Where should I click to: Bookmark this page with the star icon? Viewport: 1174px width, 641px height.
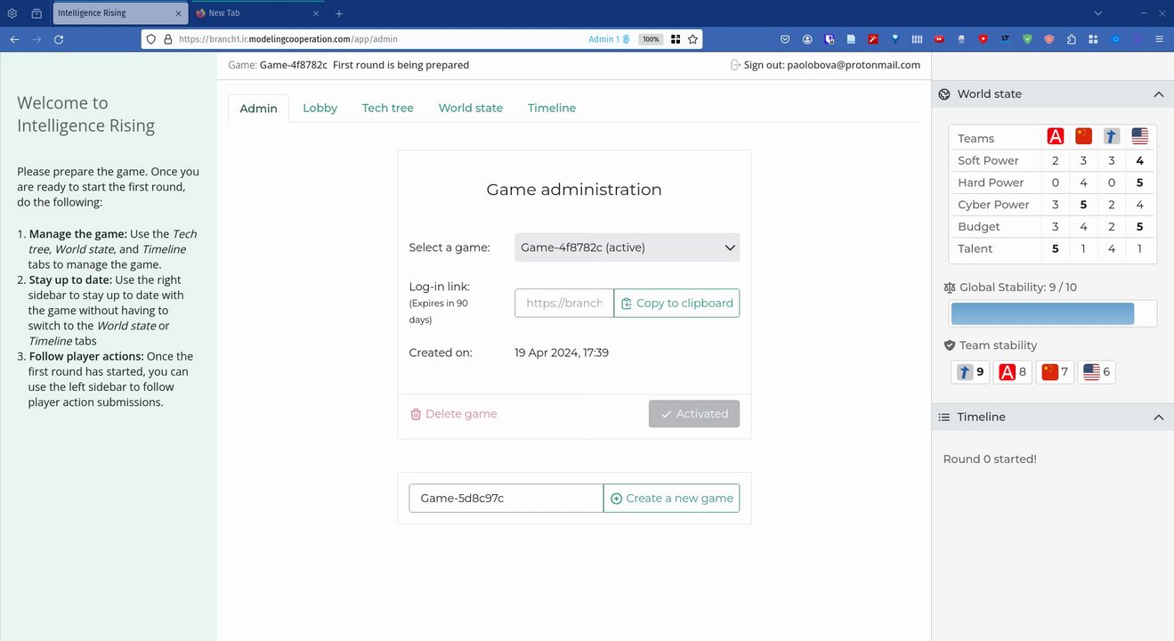point(692,39)
